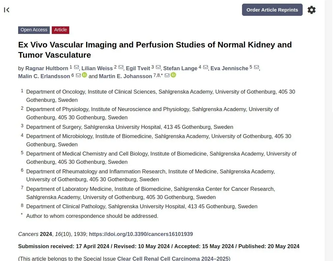Open Malin C. Erlandsson's ORCID iD icon

pos(84,75)
